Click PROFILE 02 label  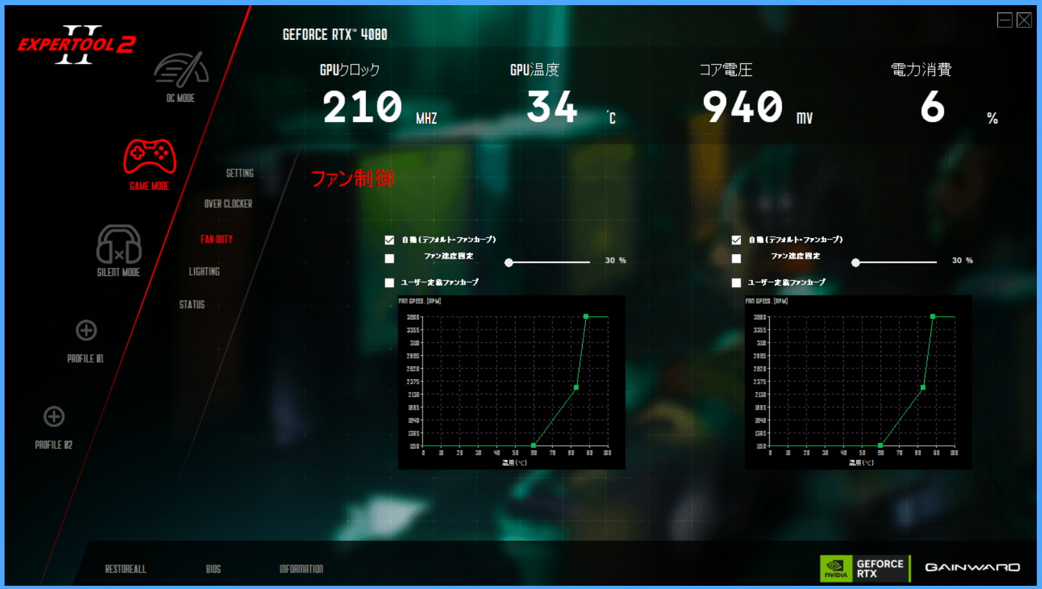54,445
